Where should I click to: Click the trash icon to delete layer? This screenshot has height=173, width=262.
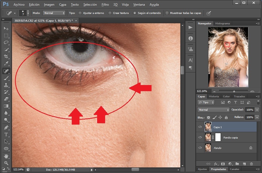click(251, 164)
